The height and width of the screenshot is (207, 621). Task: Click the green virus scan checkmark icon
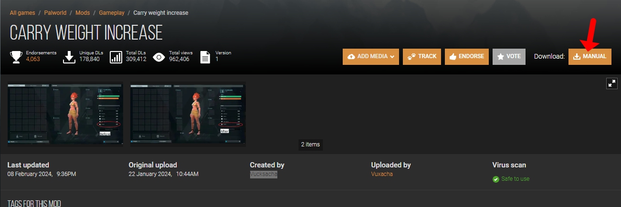495,179
